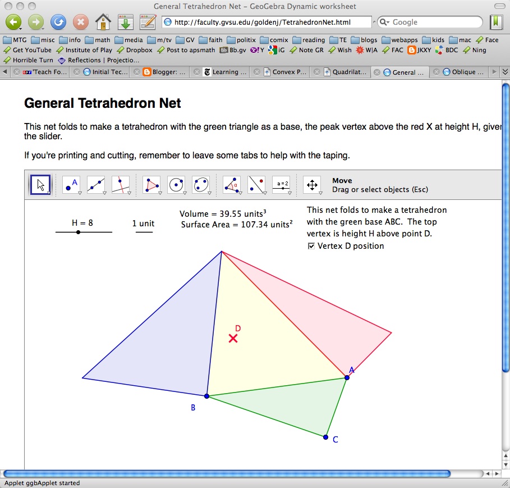
Task: Click the Google search field
Action: click(430, 22)
